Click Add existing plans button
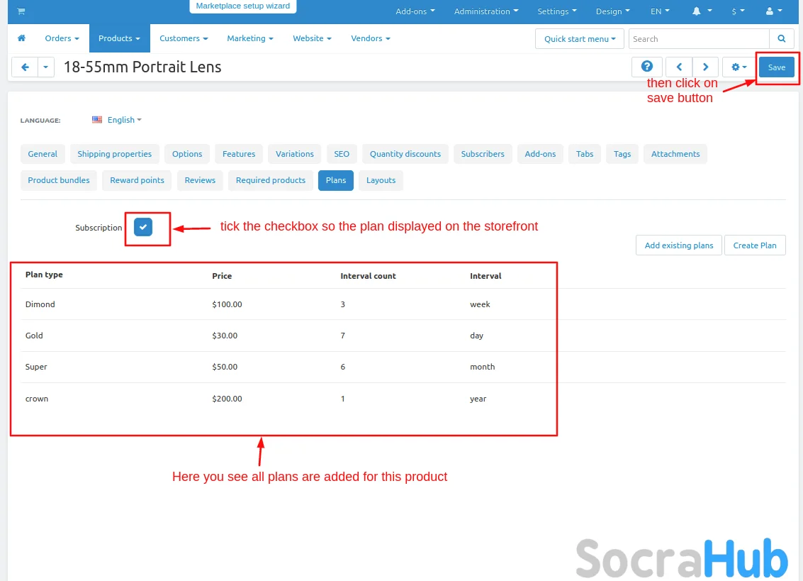803x581 pixels. 678,245
